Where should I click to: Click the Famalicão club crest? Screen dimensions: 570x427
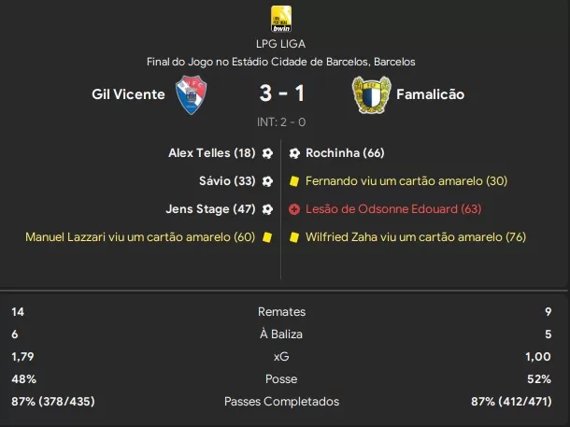coord(372,95)
